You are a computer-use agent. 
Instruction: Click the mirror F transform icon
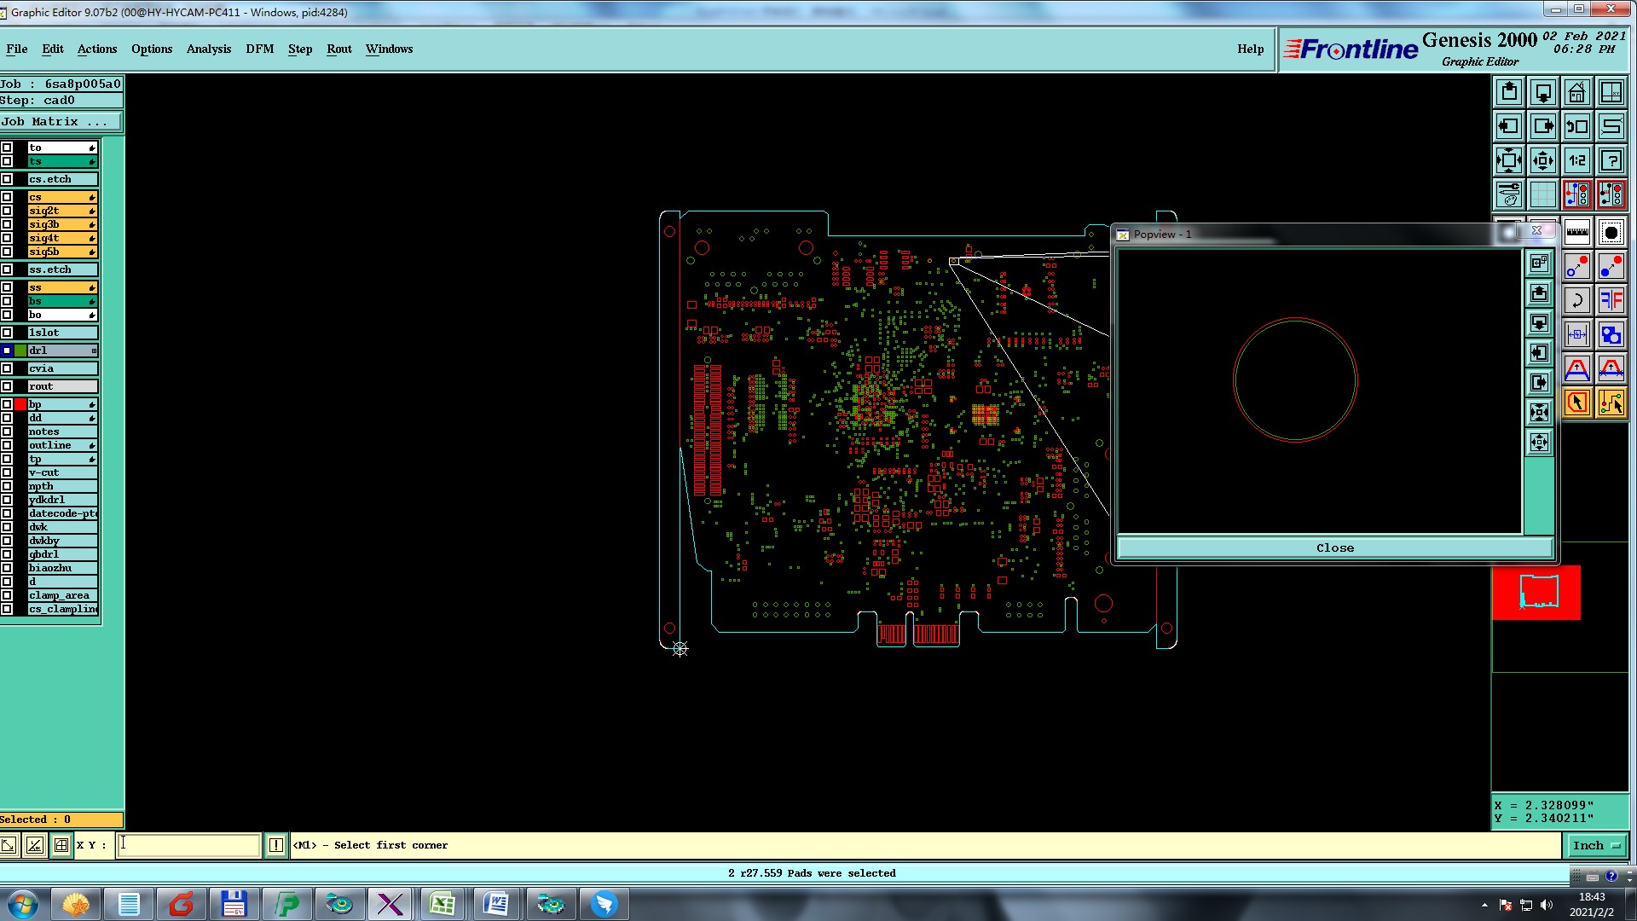1611,300
